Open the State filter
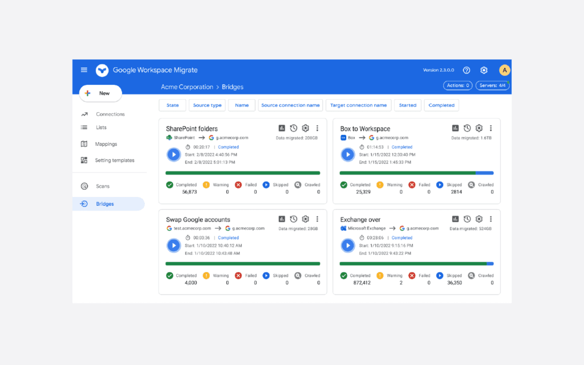The height and width of the screenshot is (365, 584). pos(172,105)
